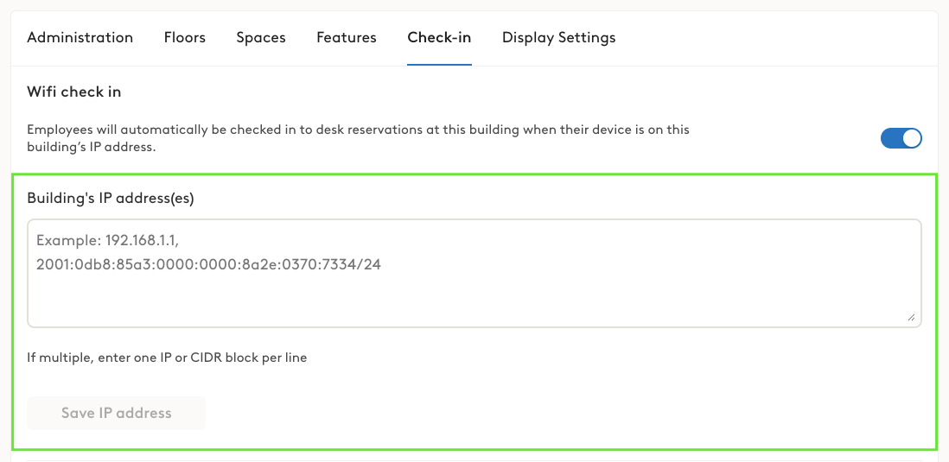
Task: Click the active Check-in tab
Action: click(x=439, y=37)
